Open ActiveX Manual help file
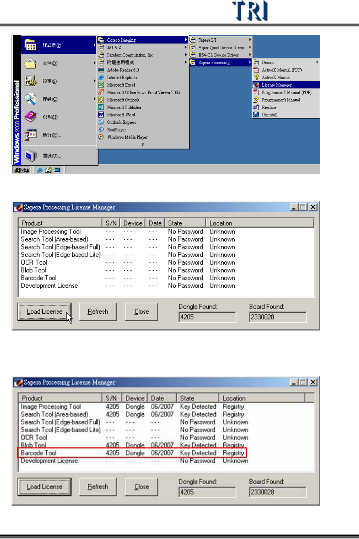Screen dimensions: 359x539 coord(286,77)
